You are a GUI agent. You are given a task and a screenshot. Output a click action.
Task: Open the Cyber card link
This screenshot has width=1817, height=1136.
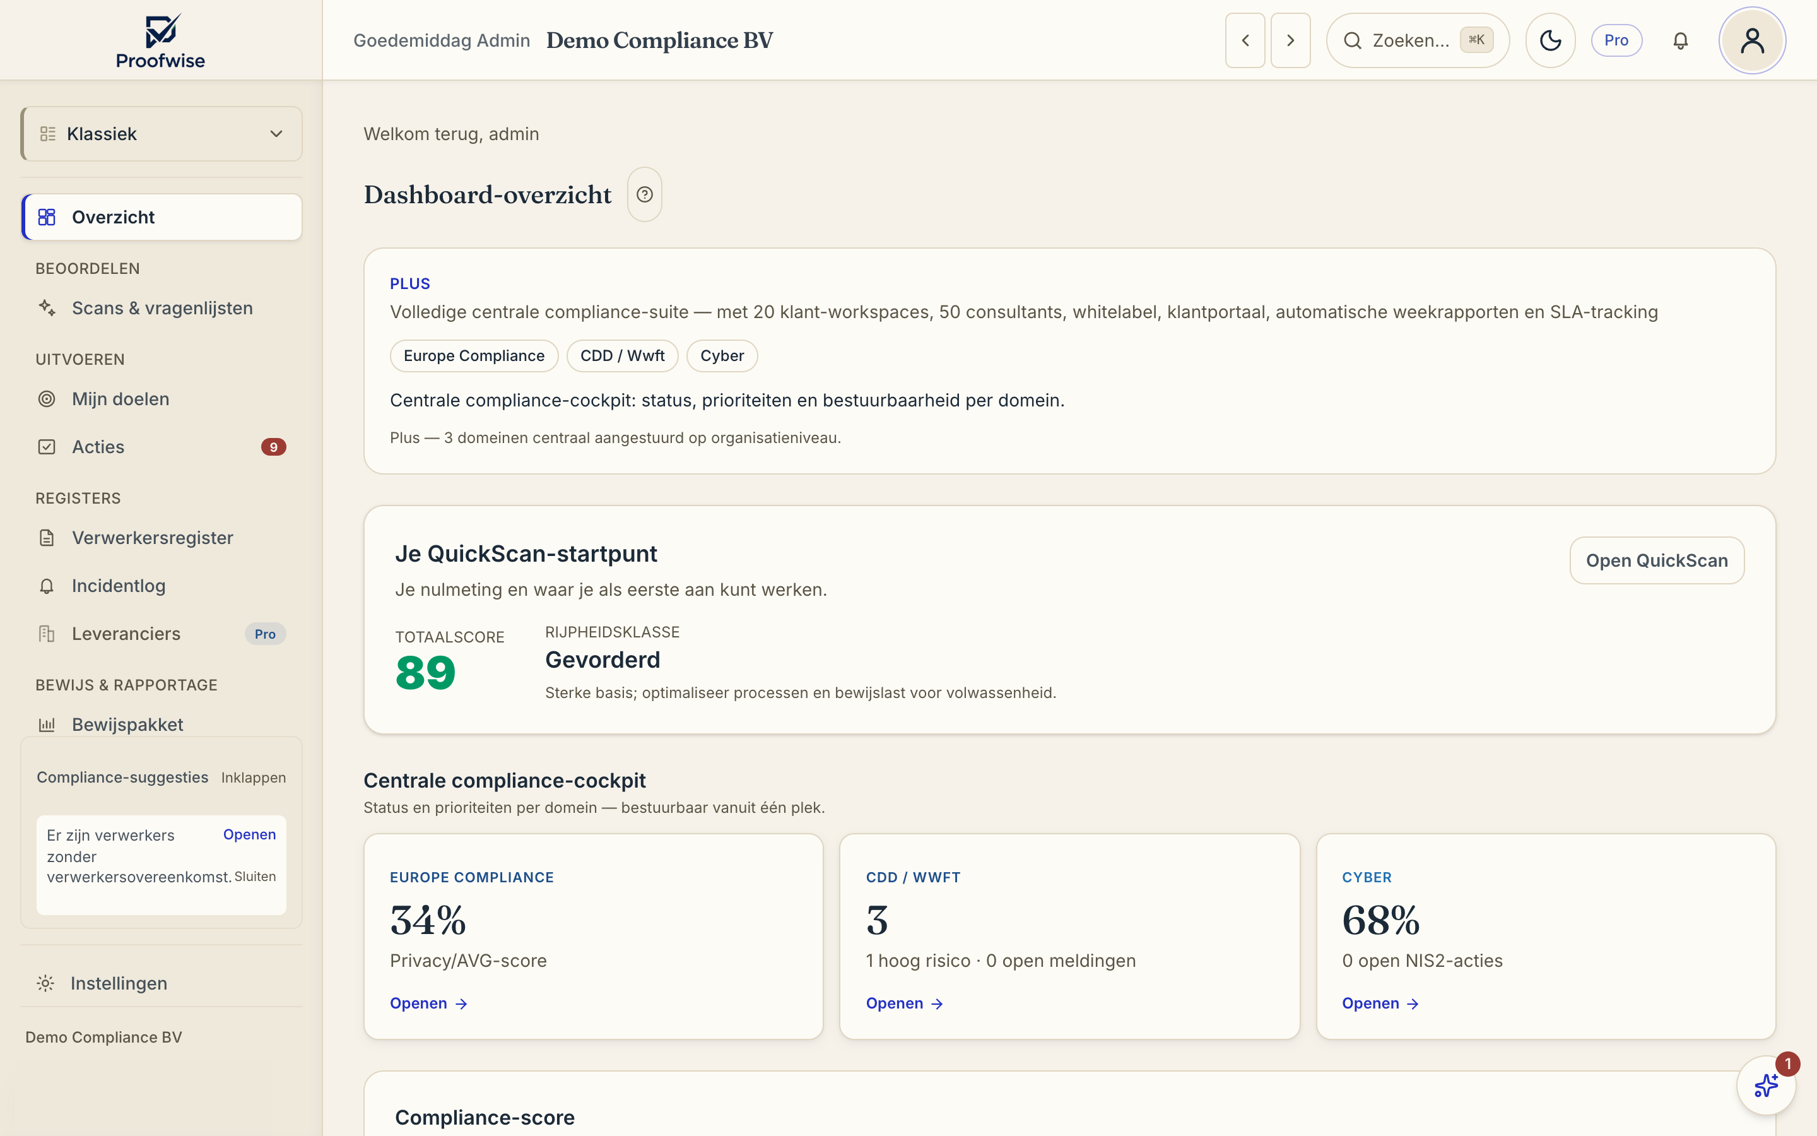(x=1381, y=1003)
